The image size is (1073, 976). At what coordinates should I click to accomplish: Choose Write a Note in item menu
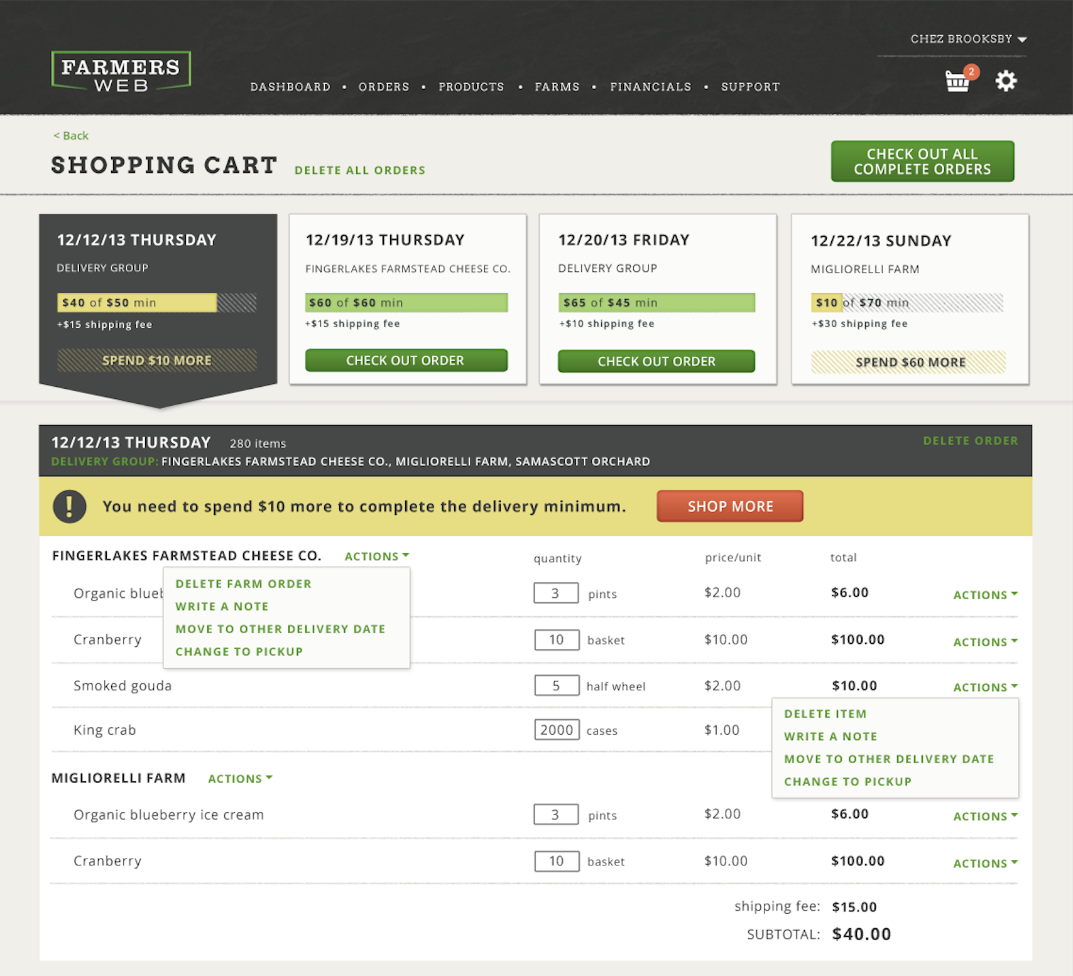(831, 736)
